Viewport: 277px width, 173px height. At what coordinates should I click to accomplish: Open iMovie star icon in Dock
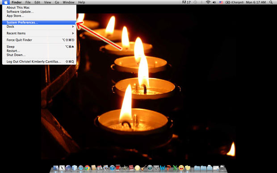[x=125, y=168]
